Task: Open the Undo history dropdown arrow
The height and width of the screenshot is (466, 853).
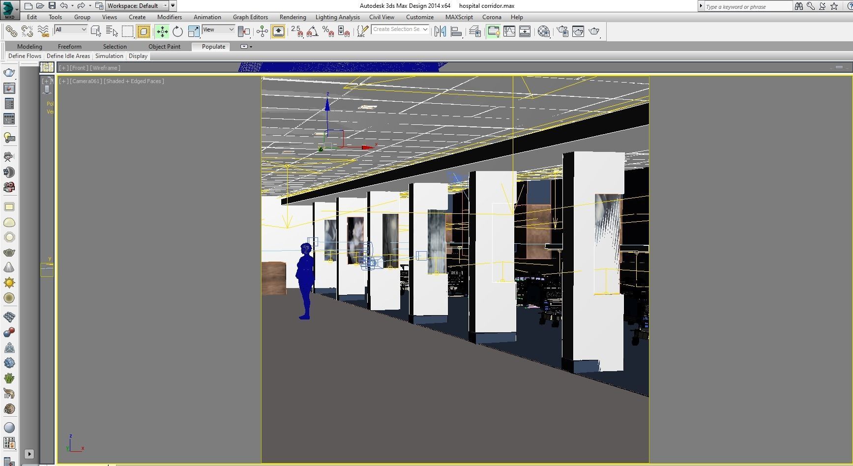Action: [x=72, y=6]
